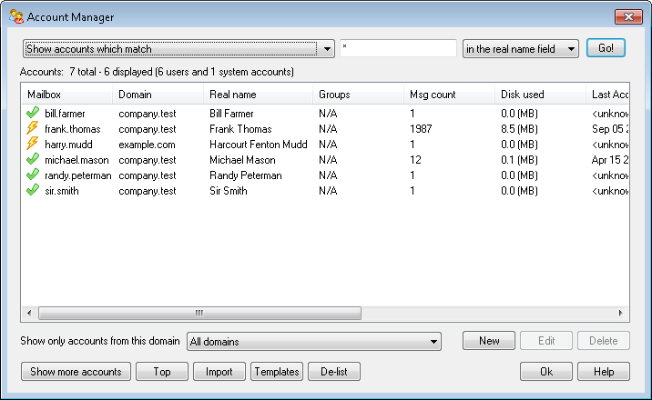Click the Show more accounts button
652x400 pixels.
pos(76,372)
